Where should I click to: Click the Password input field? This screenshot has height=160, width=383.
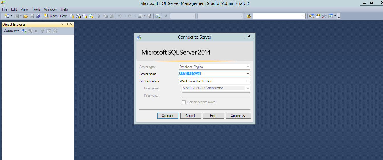point(216,95)
